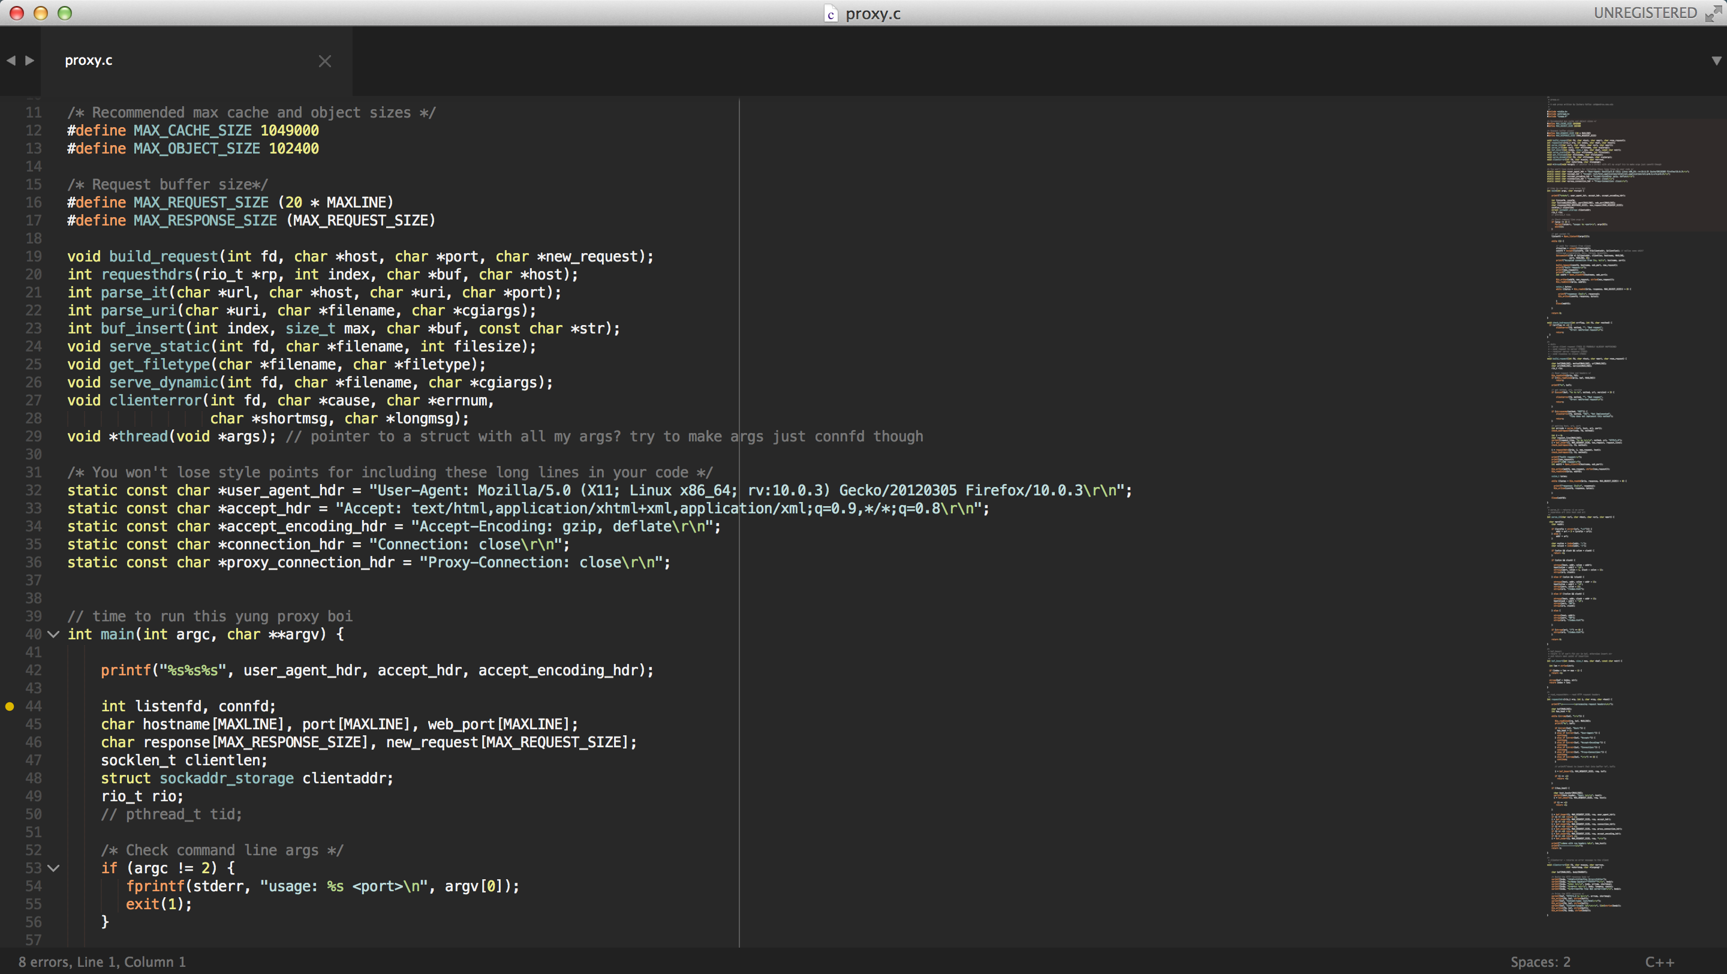Click the serve_dynamic function name

[x=164, y=383]
